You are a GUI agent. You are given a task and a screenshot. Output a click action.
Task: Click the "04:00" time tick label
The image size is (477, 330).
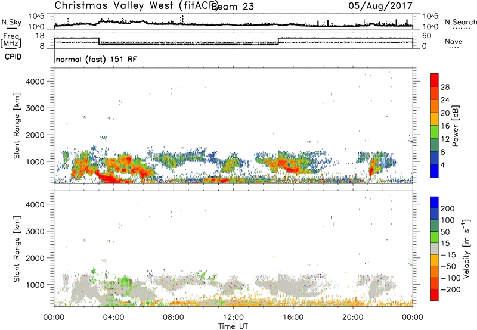(114, 317)
